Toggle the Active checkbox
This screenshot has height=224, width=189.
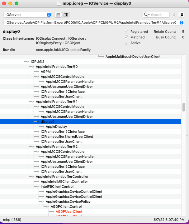tap(126, 43)
